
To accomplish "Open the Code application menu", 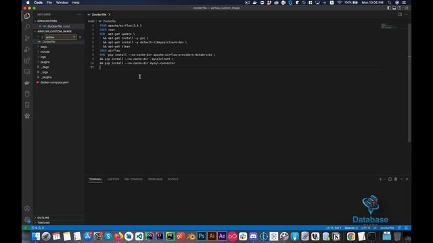I will click(x=38, y=3).
